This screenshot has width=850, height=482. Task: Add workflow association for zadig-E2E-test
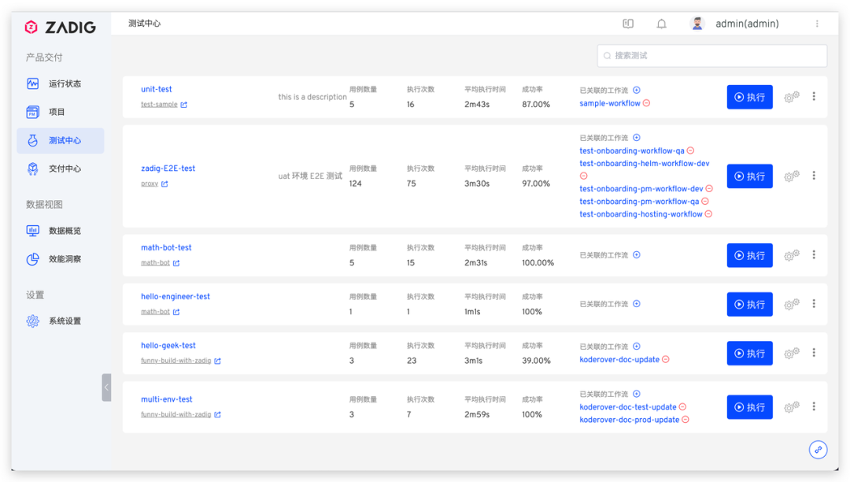point(637,138)
